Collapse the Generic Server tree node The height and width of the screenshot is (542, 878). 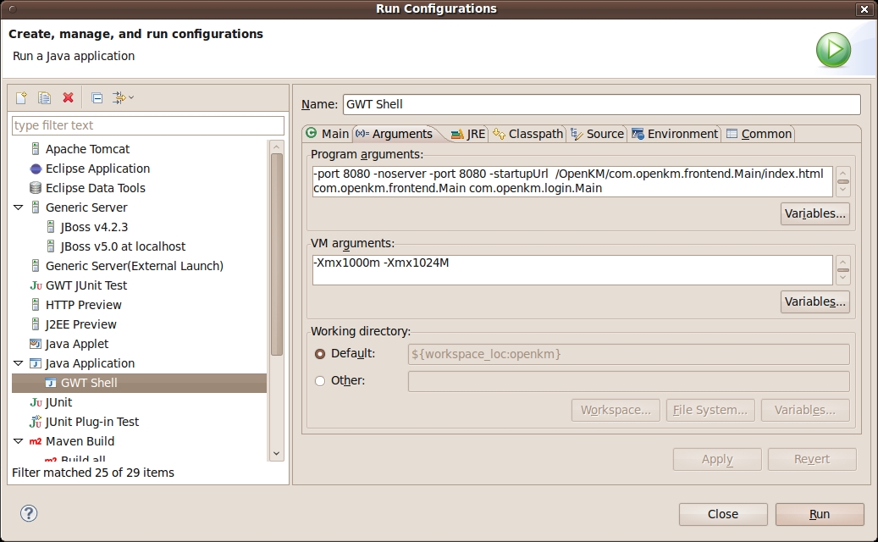[19, 207]
